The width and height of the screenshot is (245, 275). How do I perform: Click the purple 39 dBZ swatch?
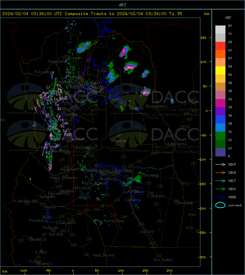[x=220, y=111]
